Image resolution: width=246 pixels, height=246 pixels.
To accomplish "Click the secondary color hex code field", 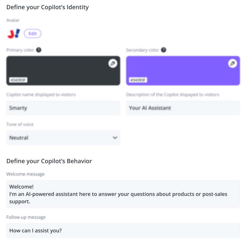I will [x=138, y=80].
